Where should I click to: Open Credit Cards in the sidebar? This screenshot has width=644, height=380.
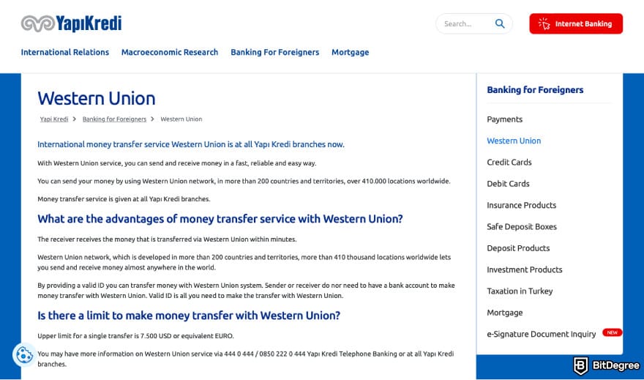tap(509, 163)
